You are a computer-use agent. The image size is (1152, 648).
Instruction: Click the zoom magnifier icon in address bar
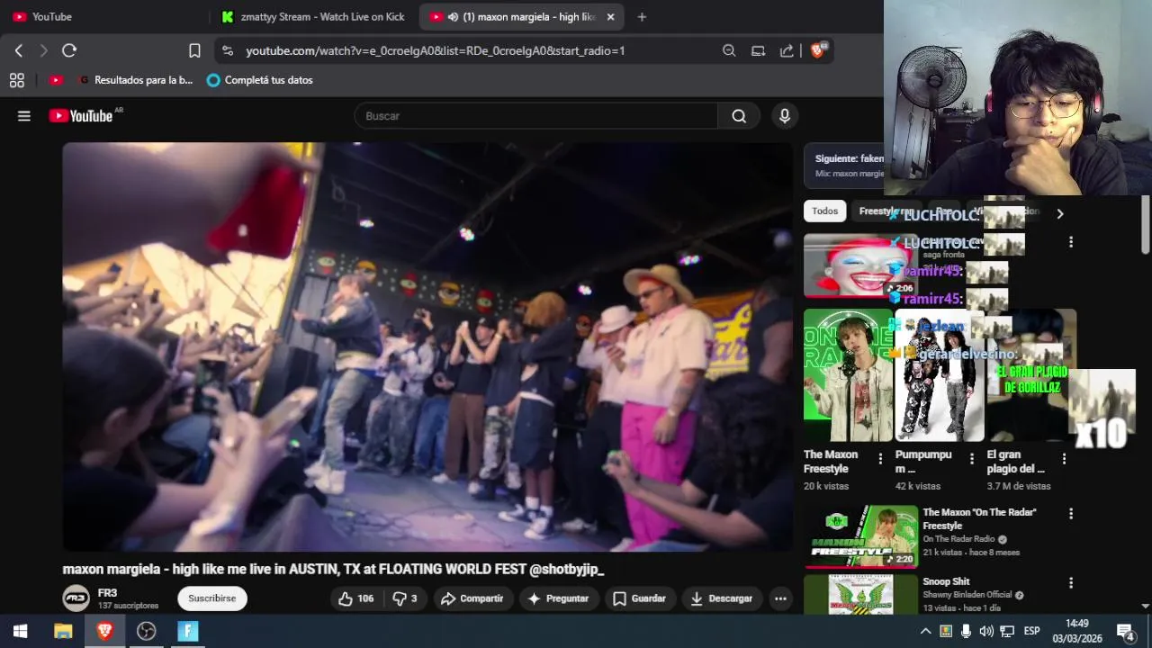pyautogui.click(x=729, y=50)
